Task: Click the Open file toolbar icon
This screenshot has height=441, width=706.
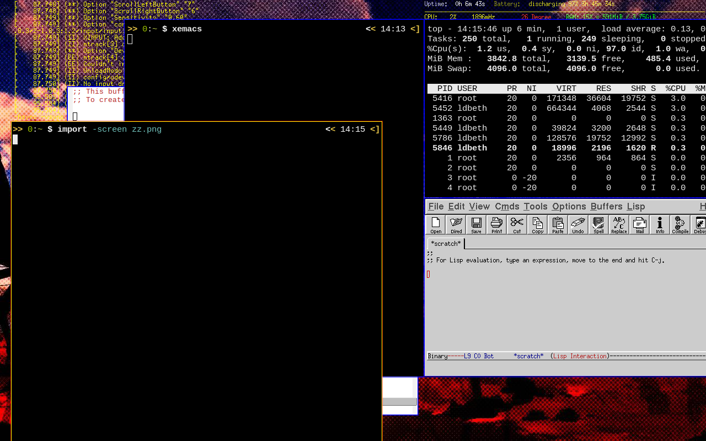Action: pyautogui.click(x=436, y=225)
